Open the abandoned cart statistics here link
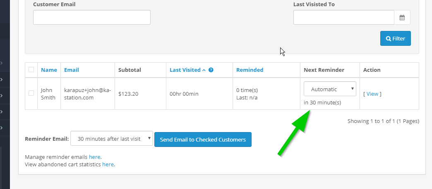 108,164
